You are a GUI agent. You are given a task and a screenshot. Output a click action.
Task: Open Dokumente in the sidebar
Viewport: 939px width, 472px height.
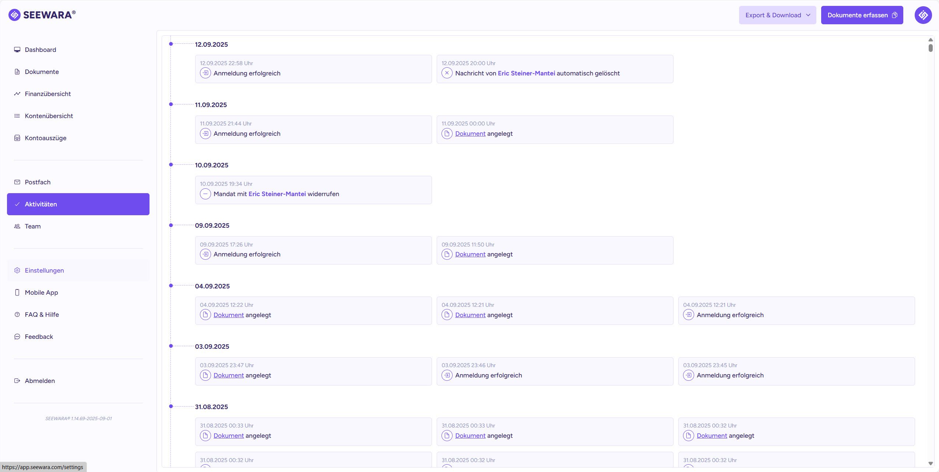pyautogui.click(x=42, y=72)
